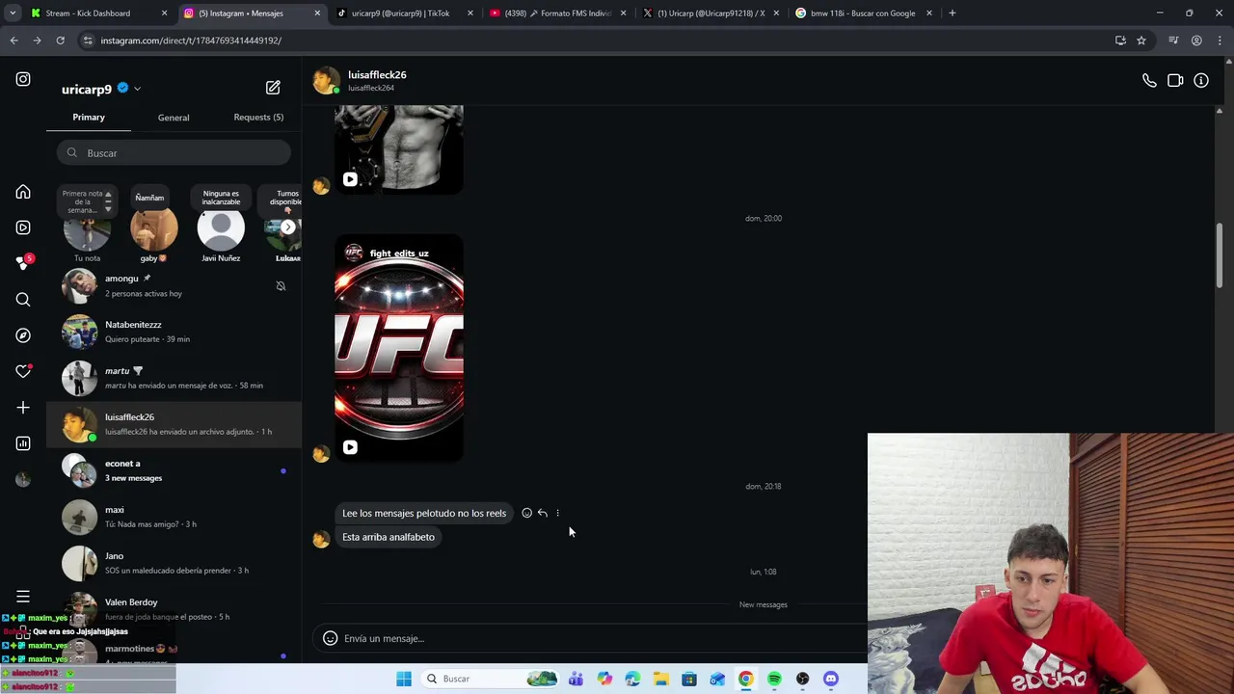React with emoji to 'Lee los mensajes' message
This screenshot has width=1234, height=694.
coord(526,513)
